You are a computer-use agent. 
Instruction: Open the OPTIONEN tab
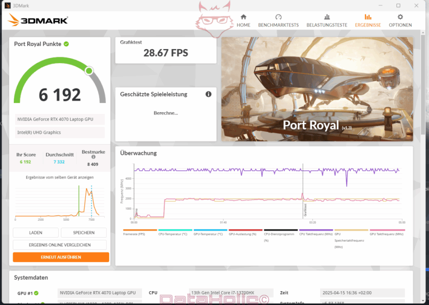[x=400, y=21]
